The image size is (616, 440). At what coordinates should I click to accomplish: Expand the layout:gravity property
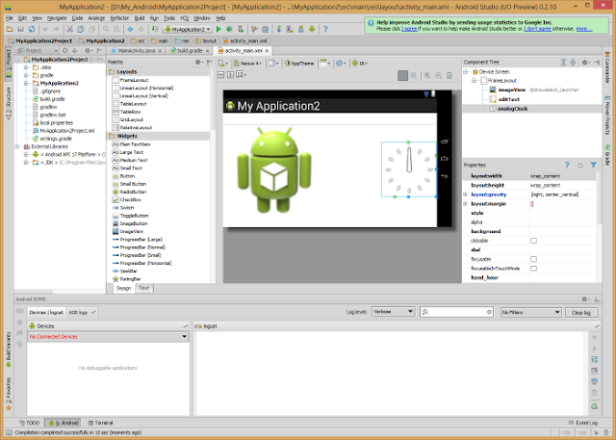click(x=466, y=194)
